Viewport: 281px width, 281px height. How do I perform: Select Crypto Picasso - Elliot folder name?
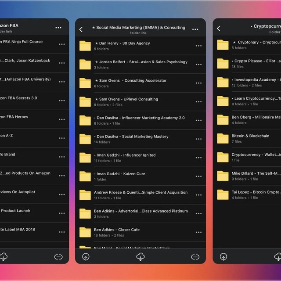[256, 61]
